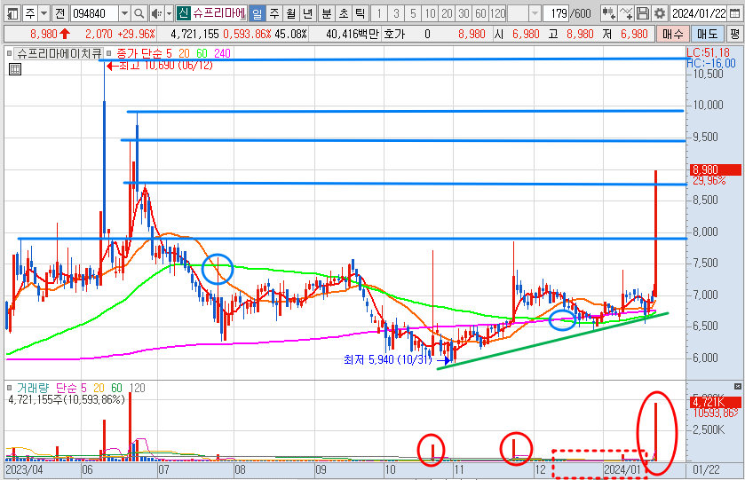Click the 종가 단순 indicator label

[139, 53]
